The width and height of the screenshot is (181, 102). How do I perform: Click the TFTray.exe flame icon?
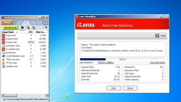3,63
